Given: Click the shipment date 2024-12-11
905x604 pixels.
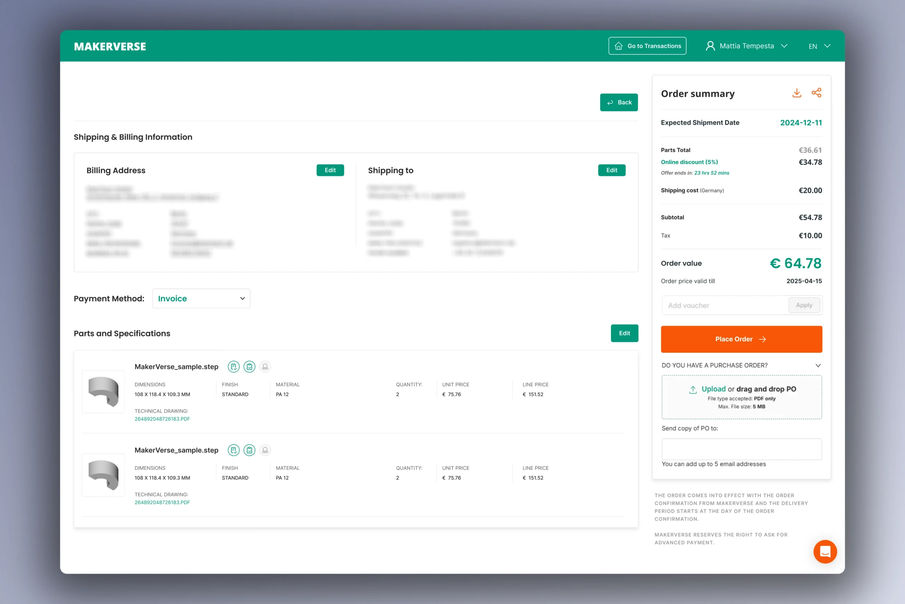Looking at the screenshot, I should click(801, 122).
